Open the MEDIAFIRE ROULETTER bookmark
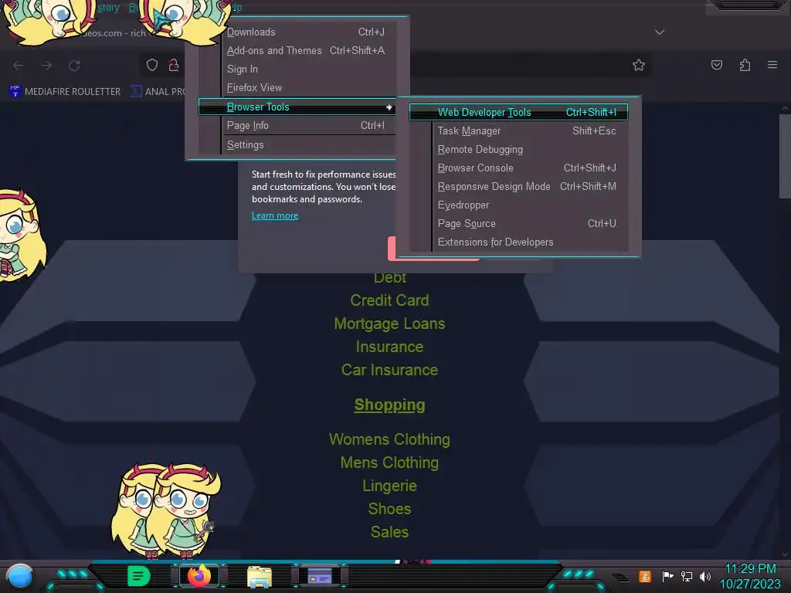The height and width of the screenshot is (593, 791). pos(65,91)
